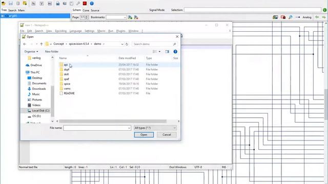Open the Notepad++ Language menu
The image size is (328, 184).
pos(75,31)
